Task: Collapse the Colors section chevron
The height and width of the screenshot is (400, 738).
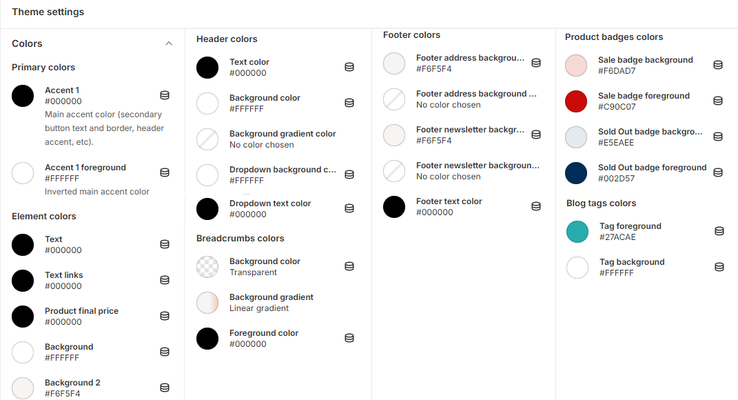Action: pyautogui.click(x=169, y=43)
